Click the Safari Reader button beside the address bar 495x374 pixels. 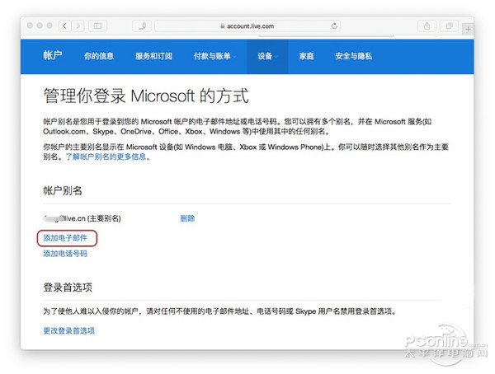(x=142, y=26)
